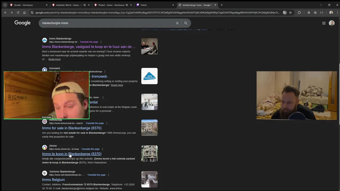Open the Immo Belgium result thumbnail
340x191 pixels.
click(x=149, y=179)
